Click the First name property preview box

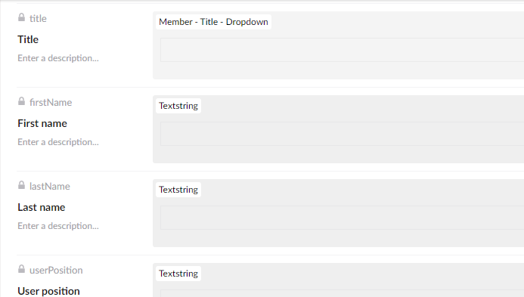[x=342, y=134]
